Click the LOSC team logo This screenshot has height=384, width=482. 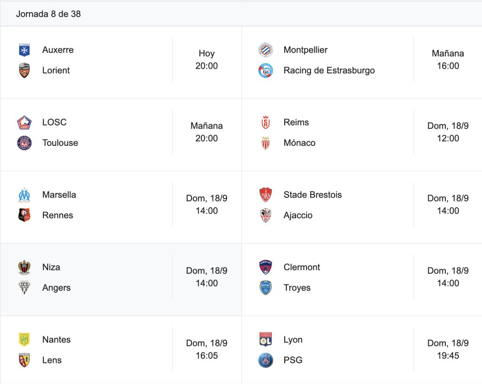[x=24, y=122]
